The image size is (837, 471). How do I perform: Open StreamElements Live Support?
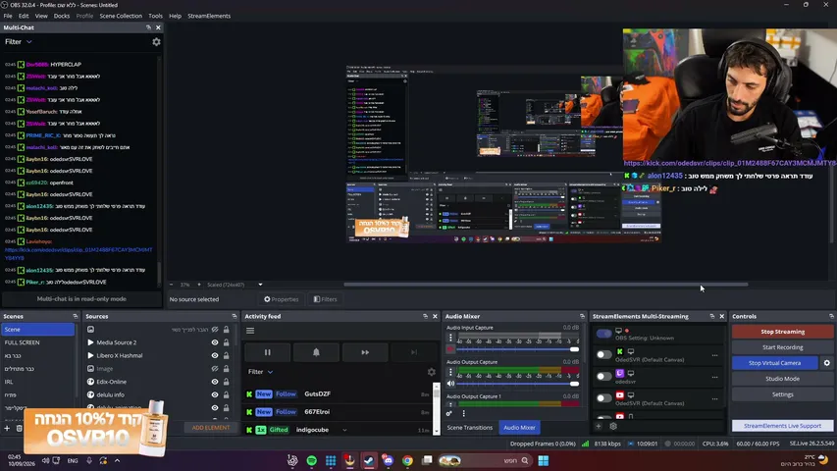[x=782, y=426]
